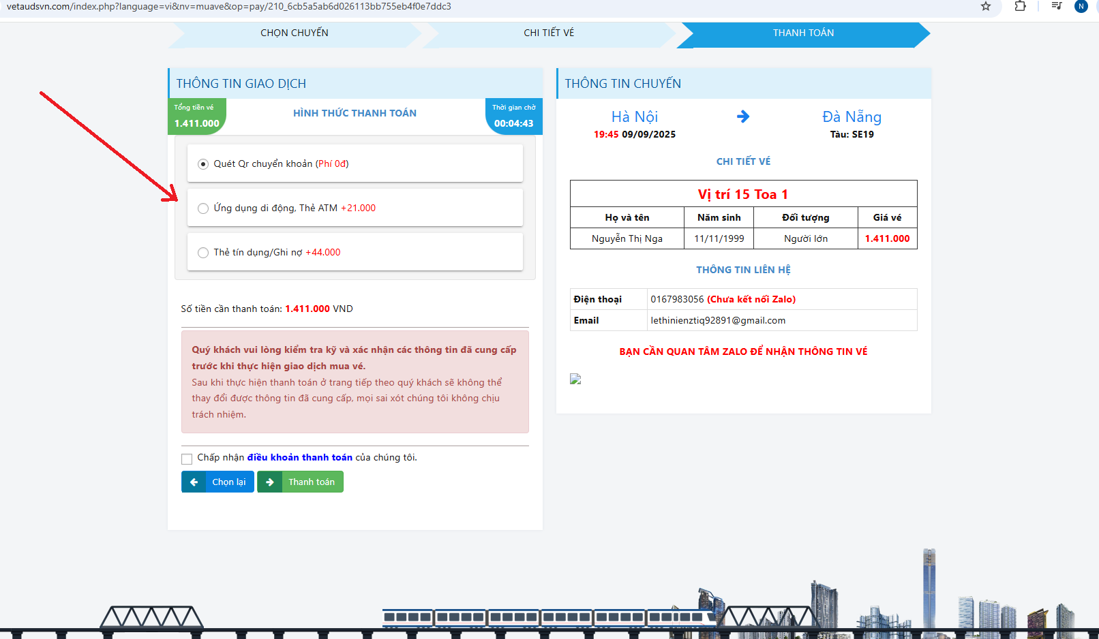Open media control icon in toolbar
Screen dimensions: 1099x639
pyautogui.click(x=1057, y=6)
